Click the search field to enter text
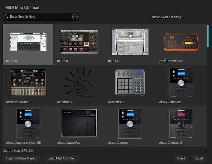 [40, 17]
